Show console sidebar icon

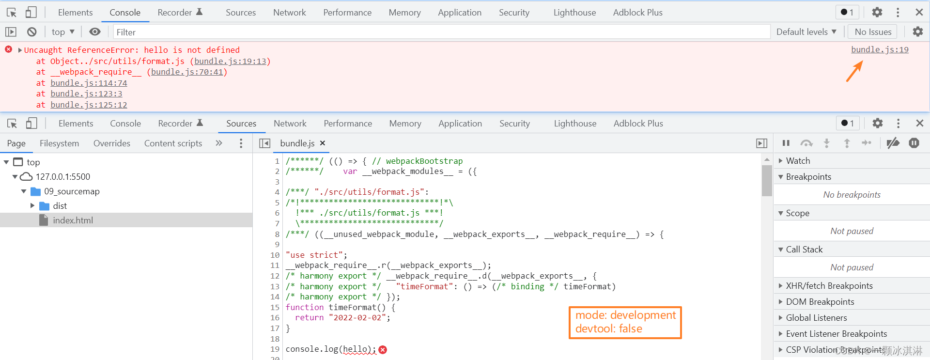(11, 32)
